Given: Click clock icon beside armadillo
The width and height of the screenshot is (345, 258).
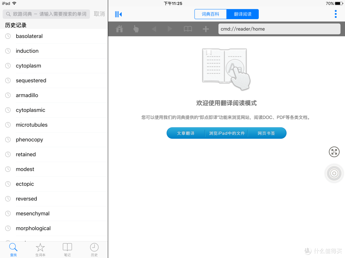Looking at the screenshot, I should click(8, 95).
